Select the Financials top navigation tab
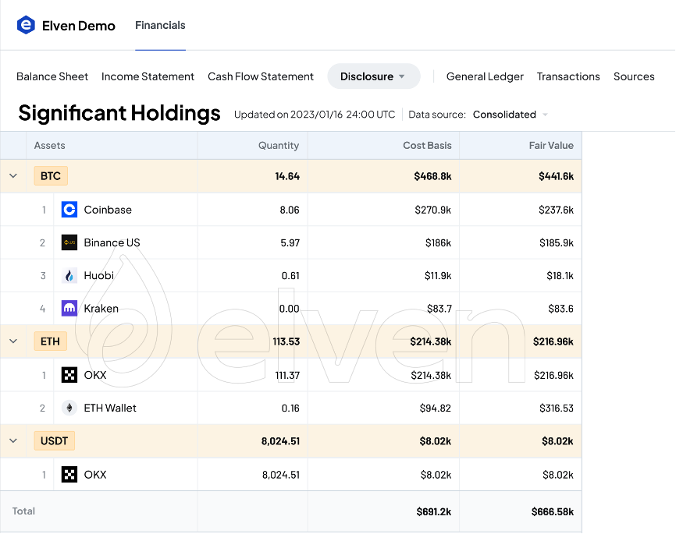The height and width of the screenshot is (534, 676). pos(160,26)
